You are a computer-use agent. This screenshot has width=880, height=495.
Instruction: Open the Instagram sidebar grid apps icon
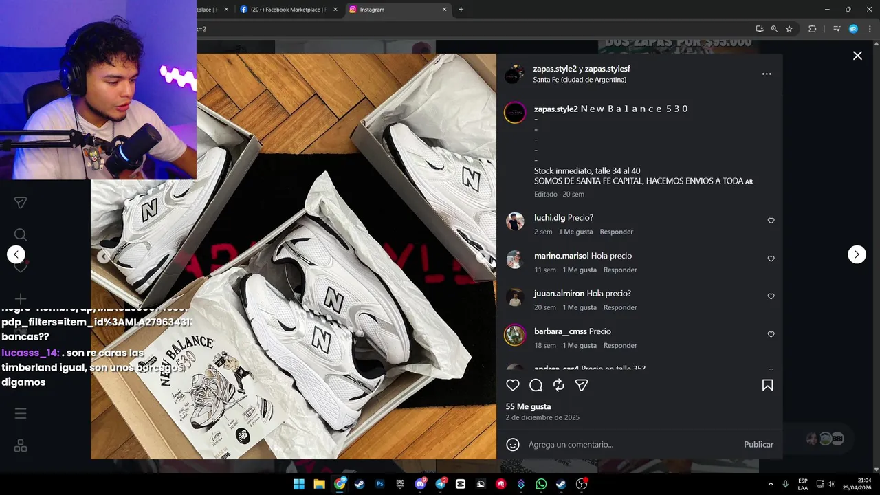(x=21, y=446)
